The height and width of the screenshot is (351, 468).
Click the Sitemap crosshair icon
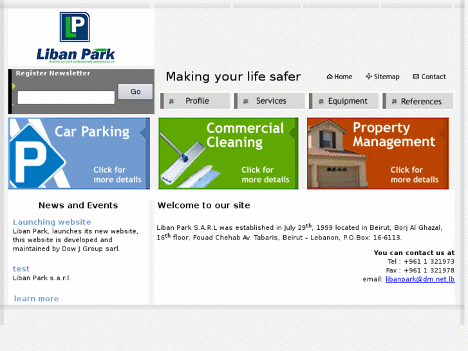[369, 77]
